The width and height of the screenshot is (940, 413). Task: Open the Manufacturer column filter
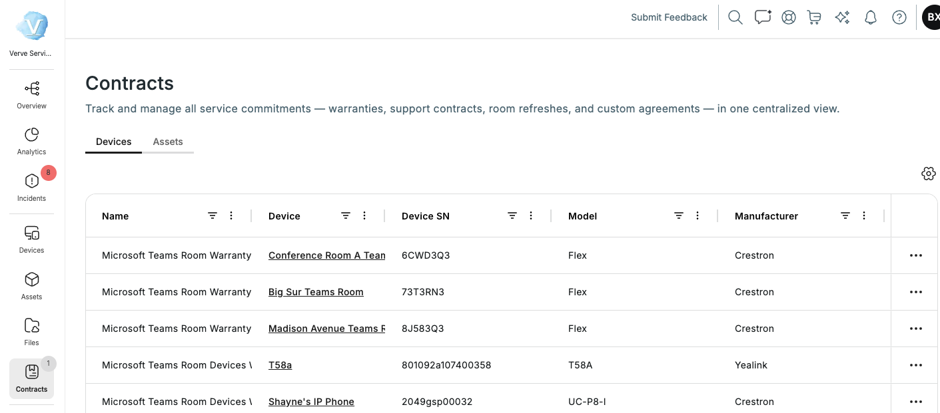coord(845,215)
